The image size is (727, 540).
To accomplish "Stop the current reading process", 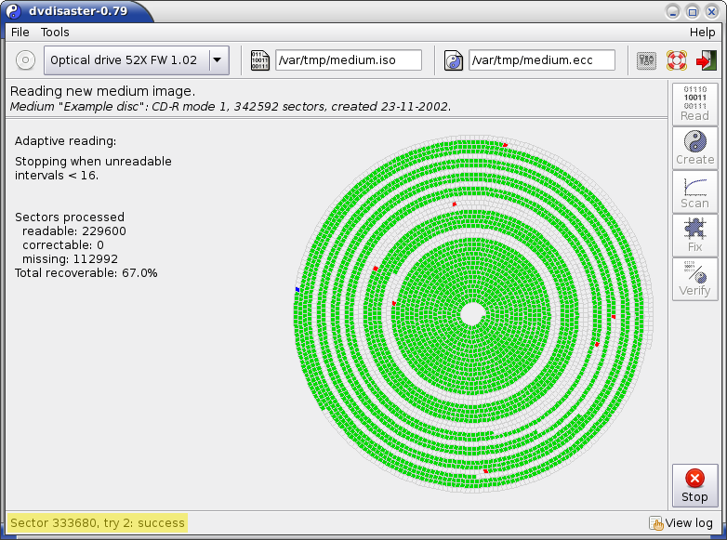I will click(694, 485).
